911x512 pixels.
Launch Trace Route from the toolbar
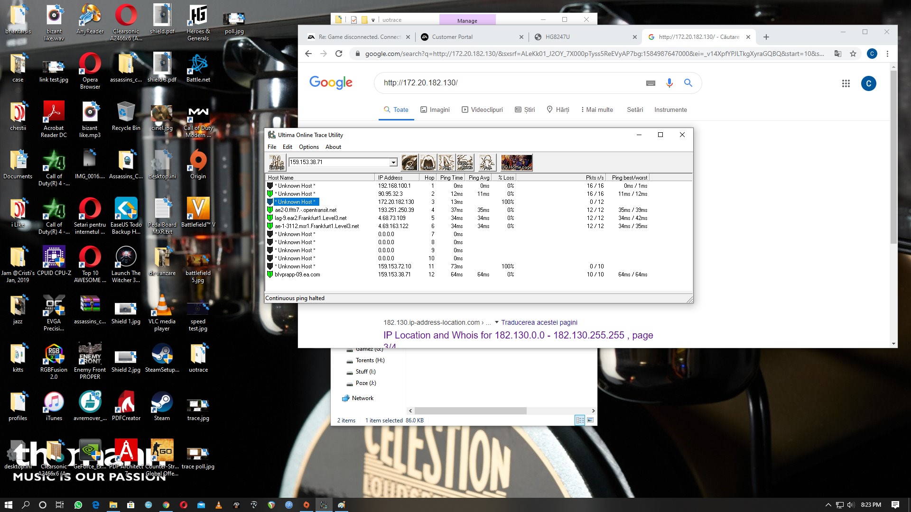(x=465, y=163)
